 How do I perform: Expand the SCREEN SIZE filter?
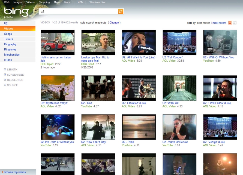pyautogui.click(x=5, y=75)
